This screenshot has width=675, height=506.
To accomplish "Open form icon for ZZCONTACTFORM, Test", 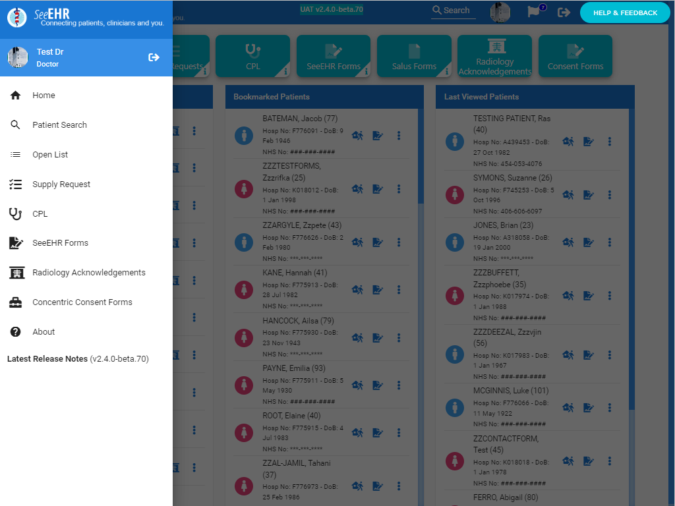I will 589,461.
